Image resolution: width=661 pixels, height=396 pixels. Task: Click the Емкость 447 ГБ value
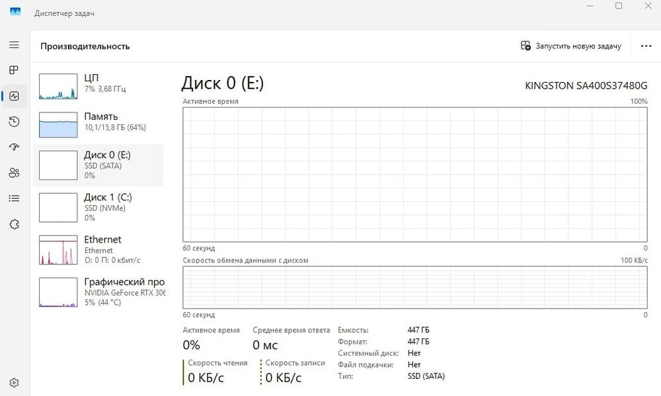pos(418,330)
